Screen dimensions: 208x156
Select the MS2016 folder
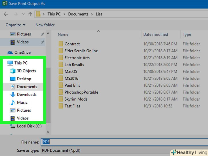[71, 78]
